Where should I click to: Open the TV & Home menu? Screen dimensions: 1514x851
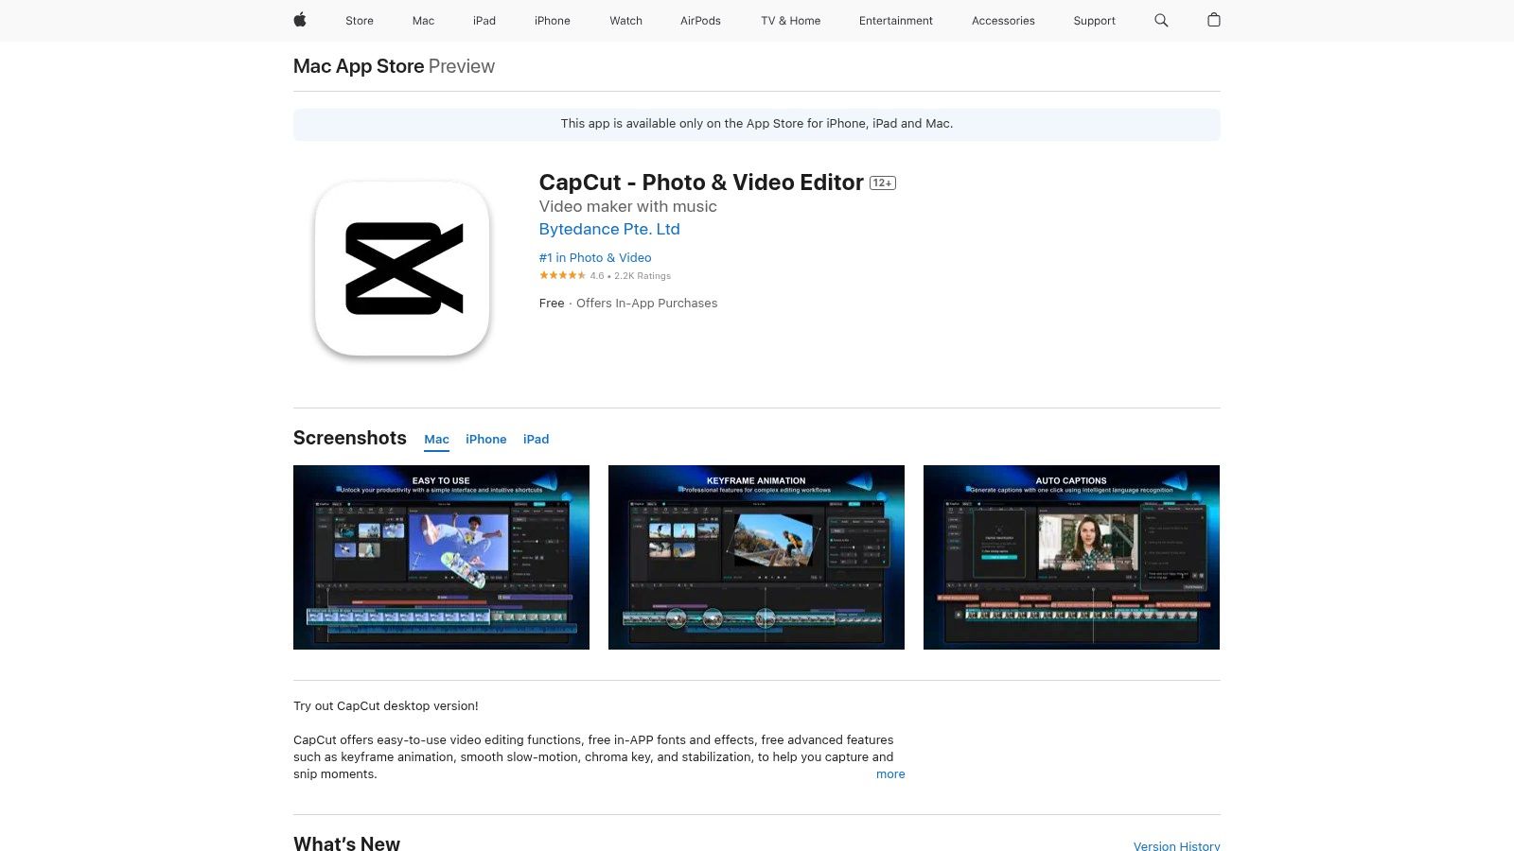coord(791,21)
